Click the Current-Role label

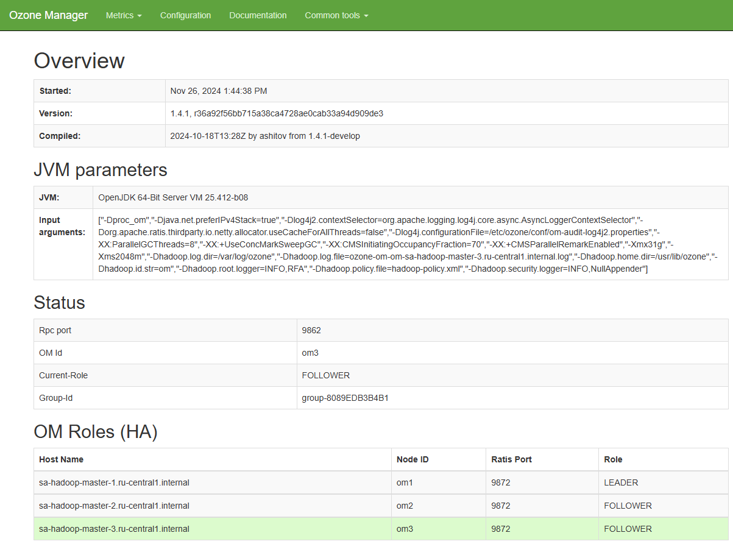63,375
